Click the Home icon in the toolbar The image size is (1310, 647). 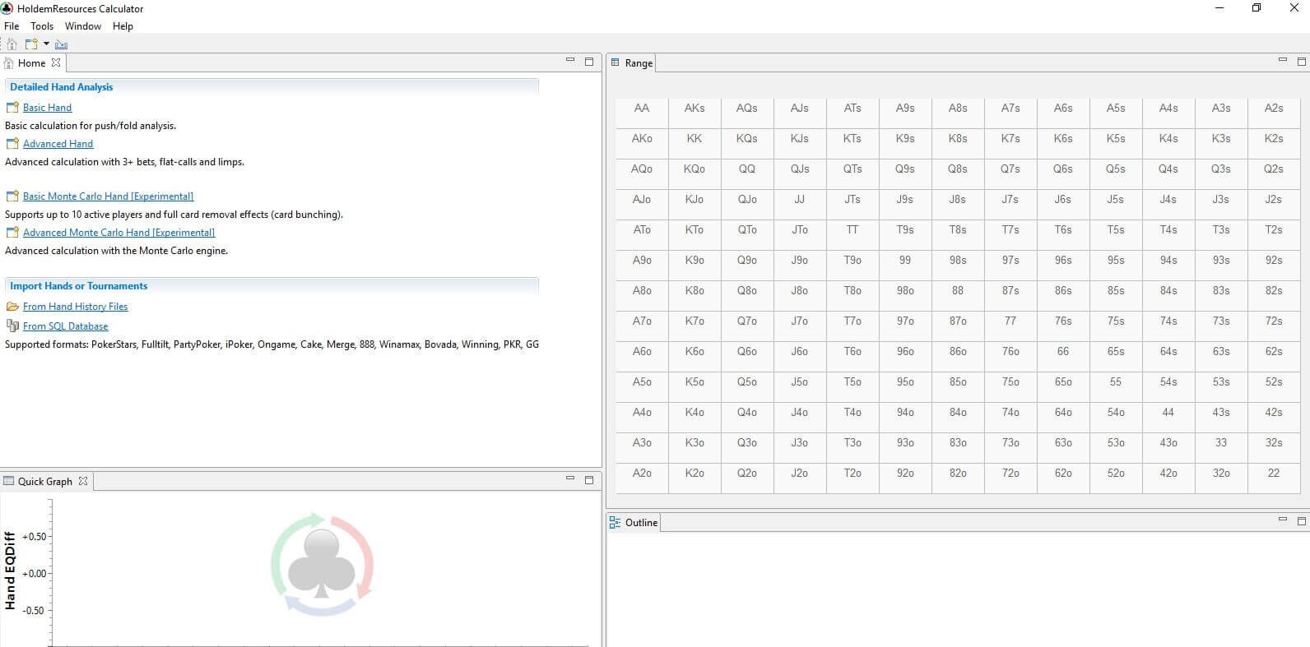click(x=12, y=44)
